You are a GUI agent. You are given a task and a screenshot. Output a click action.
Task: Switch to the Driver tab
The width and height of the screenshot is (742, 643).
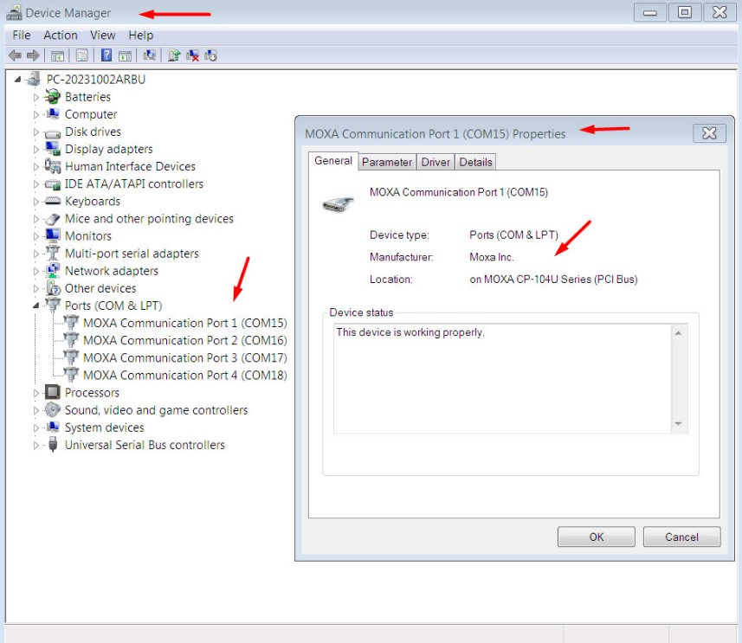click(x=436, y=163)
